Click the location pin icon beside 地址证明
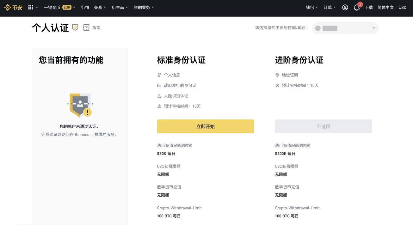 click(277, 75)
